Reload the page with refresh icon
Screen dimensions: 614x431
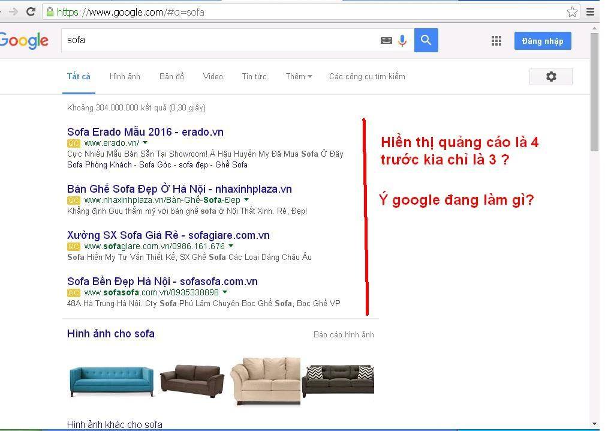pyautogui.click(x=31, y=12)
